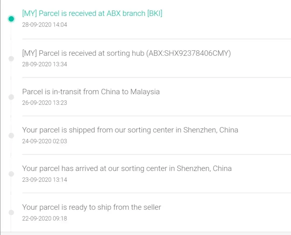Image resolution: width=291 pixels, height=235 pixels.
Task: Click the 23-09-2020 13:14 timestamp
Action: click(44, 180)
